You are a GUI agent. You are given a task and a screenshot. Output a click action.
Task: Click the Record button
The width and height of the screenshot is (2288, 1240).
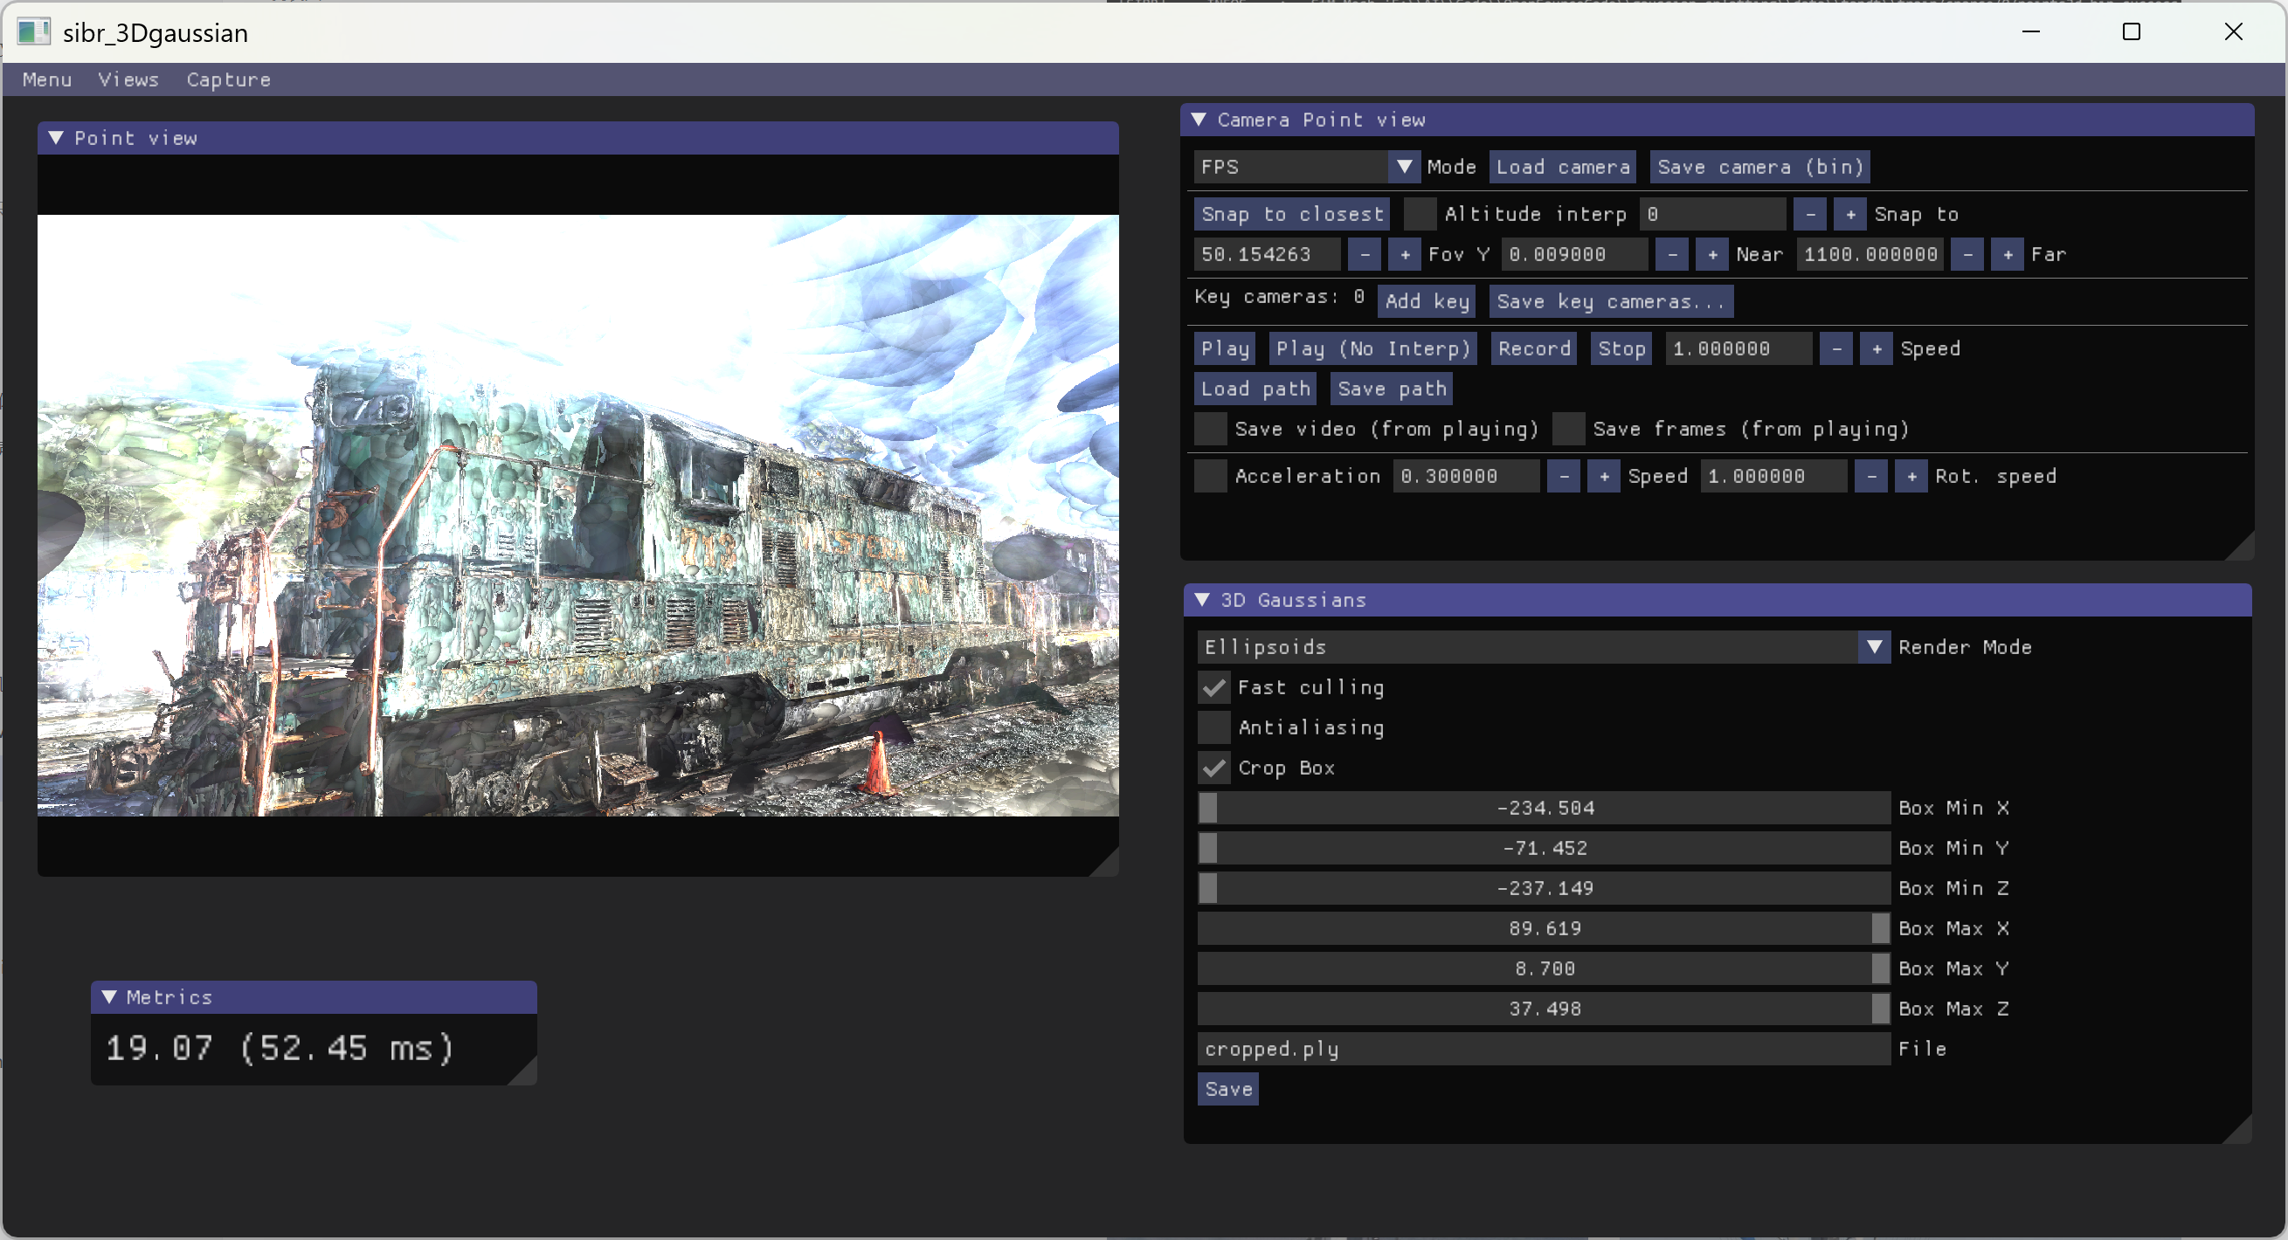(1533, 348)
